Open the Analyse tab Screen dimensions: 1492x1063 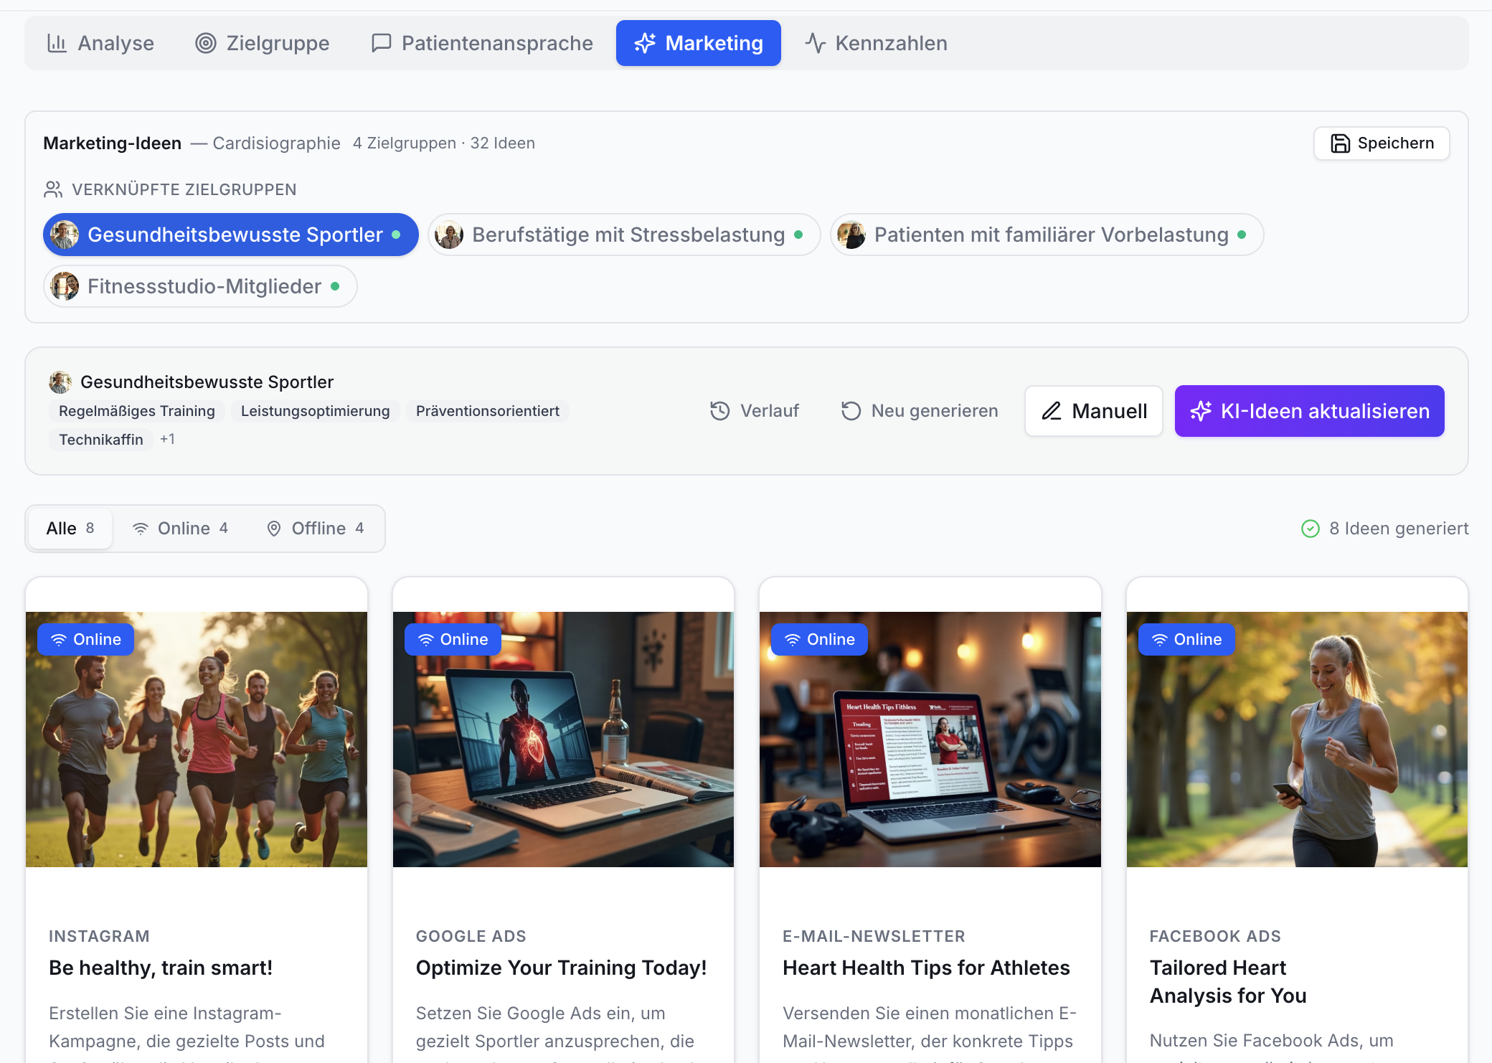tap(100, 43)
